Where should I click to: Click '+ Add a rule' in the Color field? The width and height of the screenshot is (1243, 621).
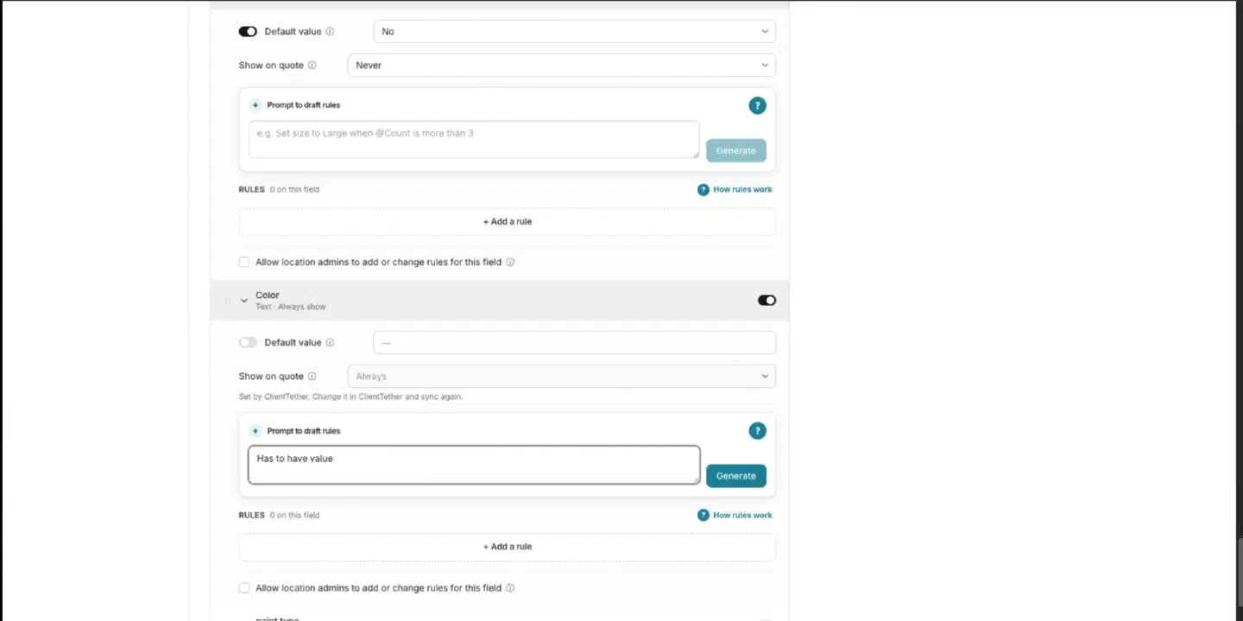pyautogui.click(x=507, y=547)
